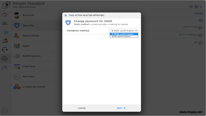Open the three-dot more options menu
The image size is (206, 116).
(x=202, y=7)
